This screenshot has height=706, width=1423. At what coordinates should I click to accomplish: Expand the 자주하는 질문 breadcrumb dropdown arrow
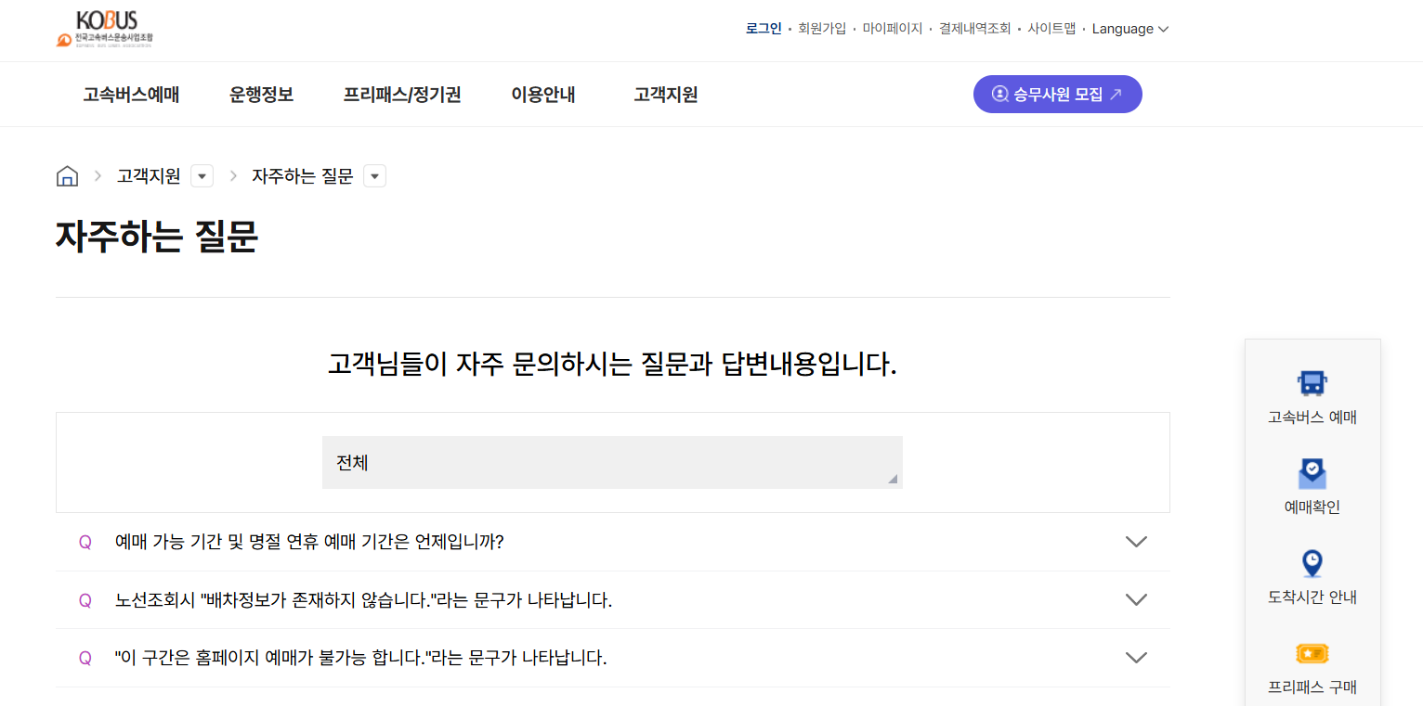click(374, 176)
